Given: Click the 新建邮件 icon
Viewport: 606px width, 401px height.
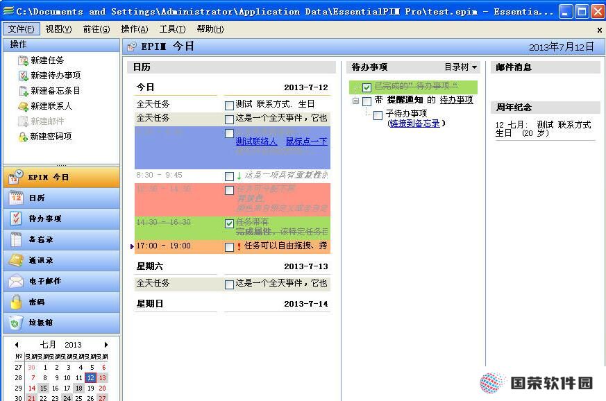Looking at the screenshot, I should pyautogui.click(x=23, y=121).
